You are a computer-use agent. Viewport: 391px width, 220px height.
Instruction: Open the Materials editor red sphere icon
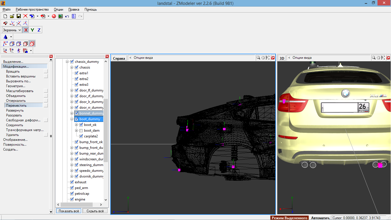(x=54, y=16)
